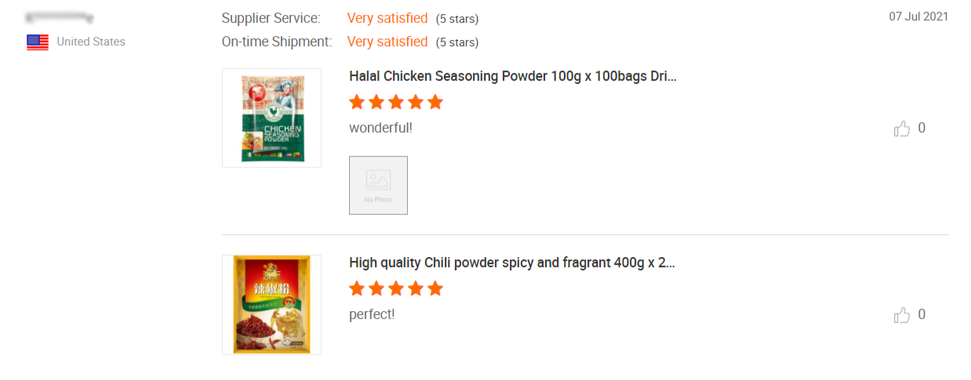The image size is (971, 380).
Task: Click the blurred reviewer name
Action: coord(60,16)
